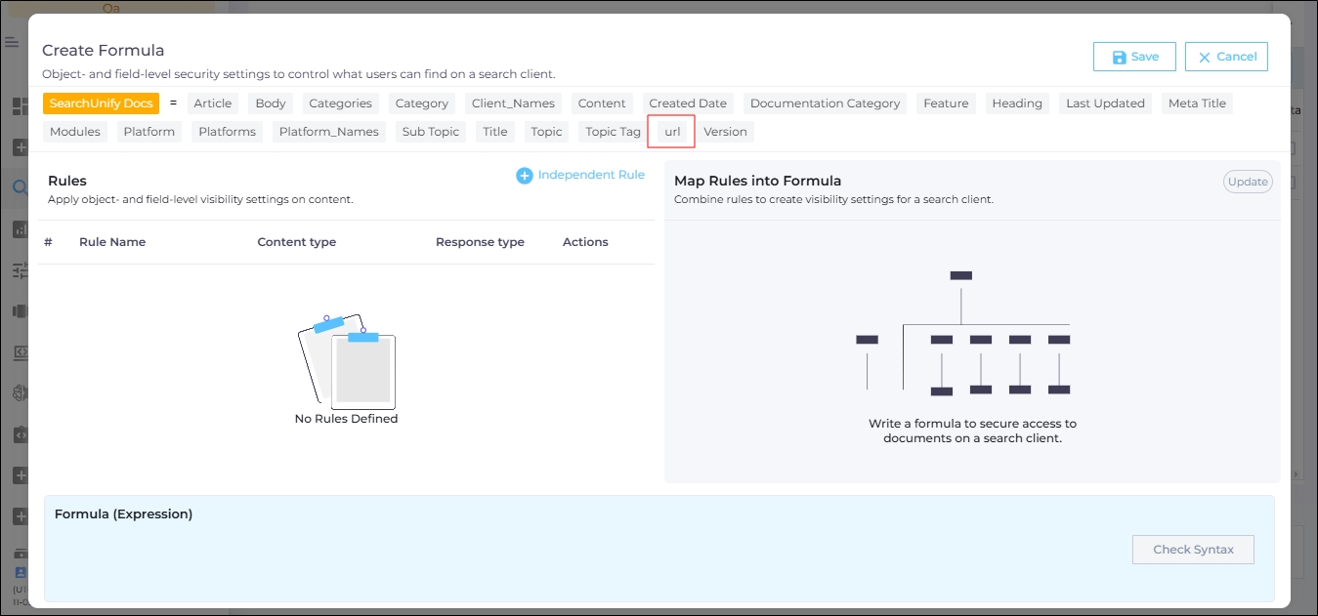Click the sliders tuning icon in the sidebar
Image resolution: width=1318 pixels, height=616 pixels.
point(19,270)
